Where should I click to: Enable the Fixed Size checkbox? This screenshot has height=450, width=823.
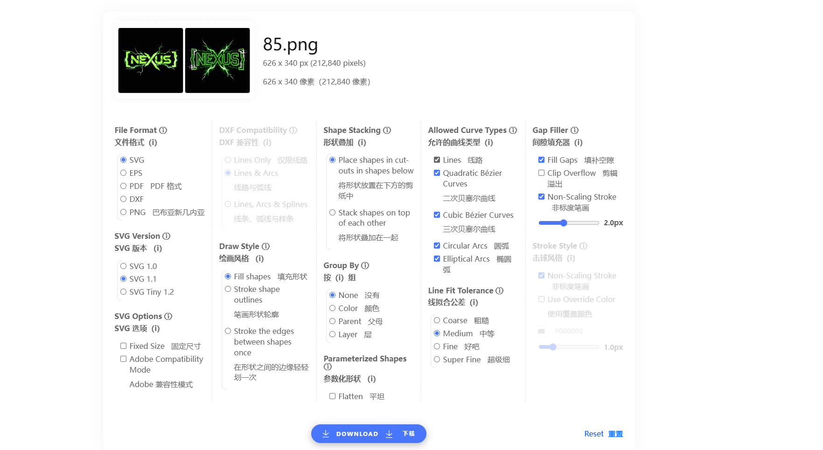[124, 346]
